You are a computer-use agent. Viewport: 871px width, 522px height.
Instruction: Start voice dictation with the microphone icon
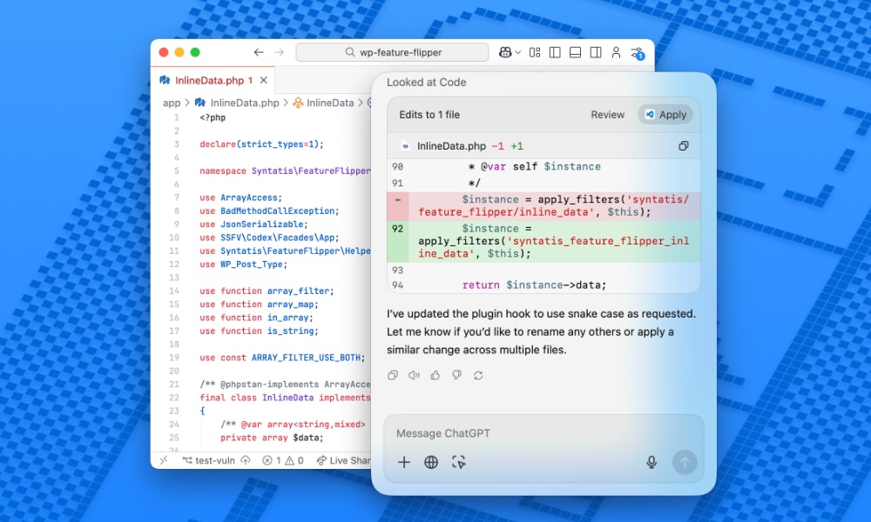[x=652, y=462]
